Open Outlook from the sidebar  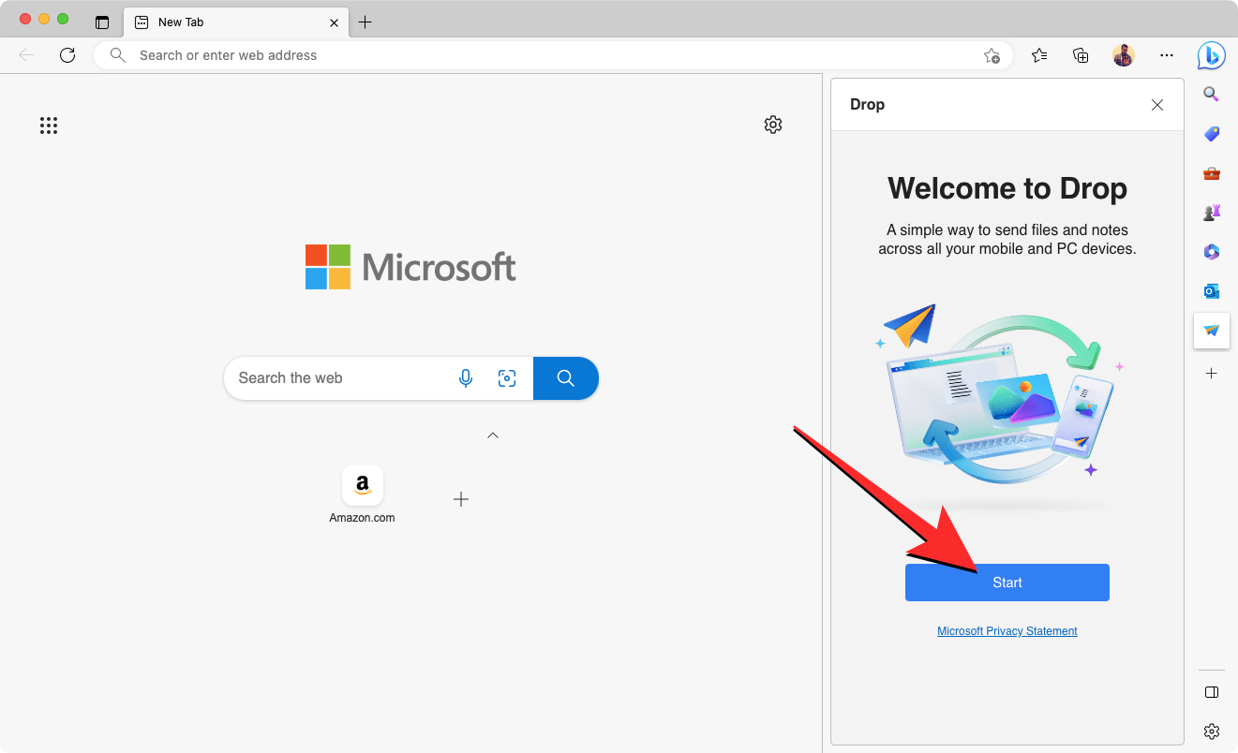coord(1211,291)
